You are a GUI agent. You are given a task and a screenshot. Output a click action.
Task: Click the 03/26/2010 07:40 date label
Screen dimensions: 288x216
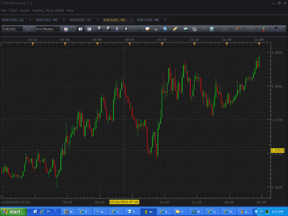click(124, 202)
